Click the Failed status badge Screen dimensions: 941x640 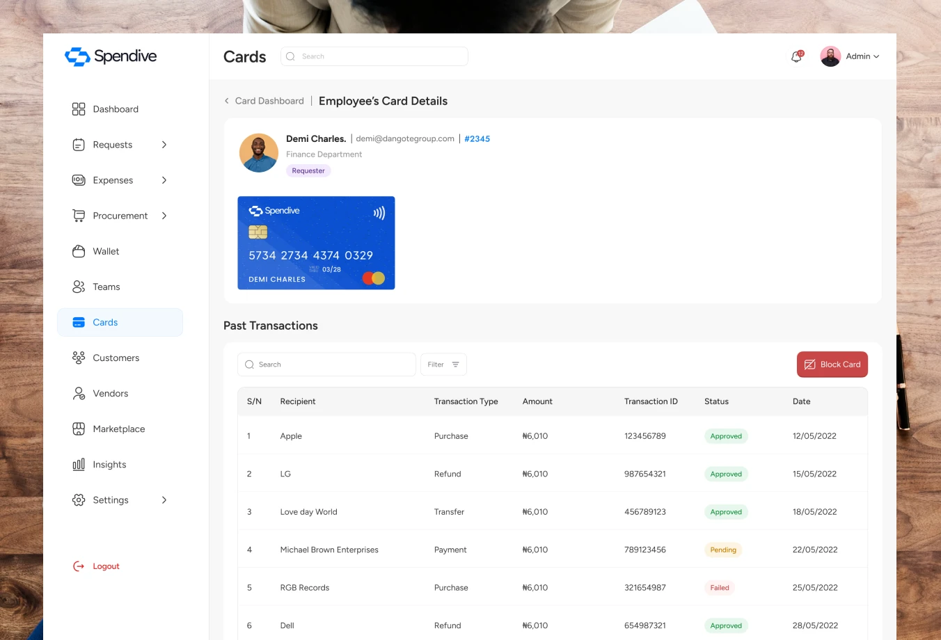click(x=720, y=588)
